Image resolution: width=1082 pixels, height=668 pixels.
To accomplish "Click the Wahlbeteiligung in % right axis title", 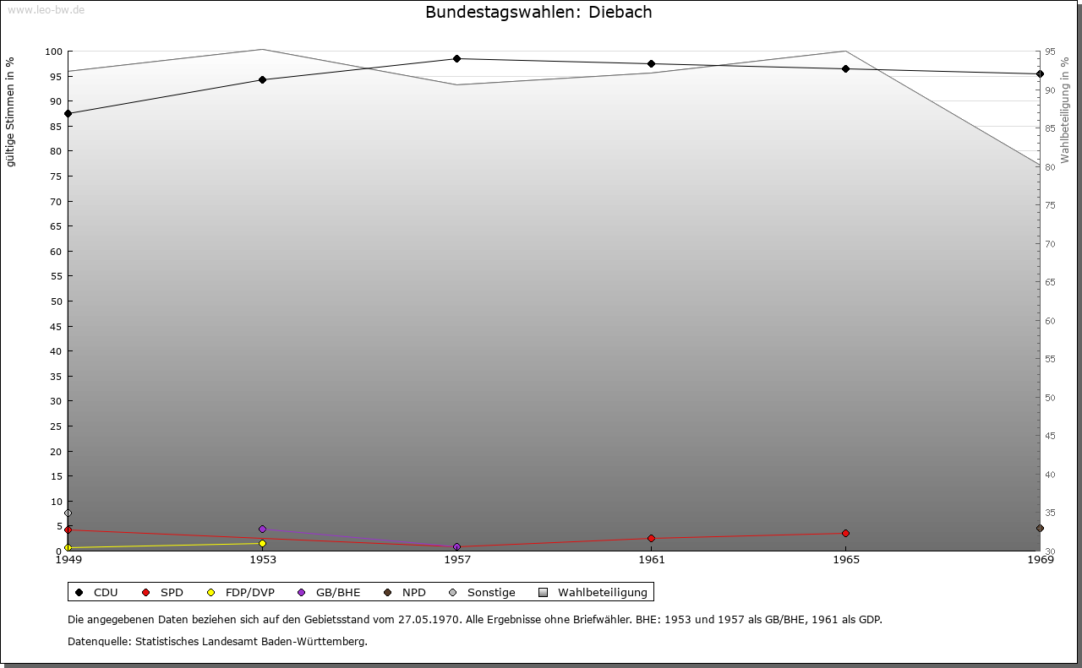I will [1065, 110].
